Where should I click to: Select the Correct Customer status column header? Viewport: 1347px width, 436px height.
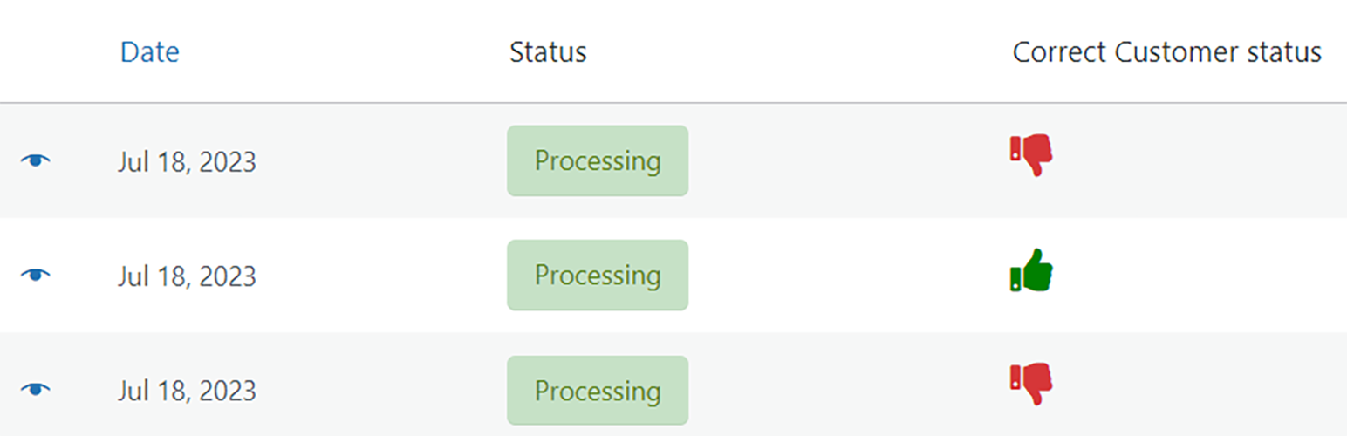click(x=1166, y=52)
